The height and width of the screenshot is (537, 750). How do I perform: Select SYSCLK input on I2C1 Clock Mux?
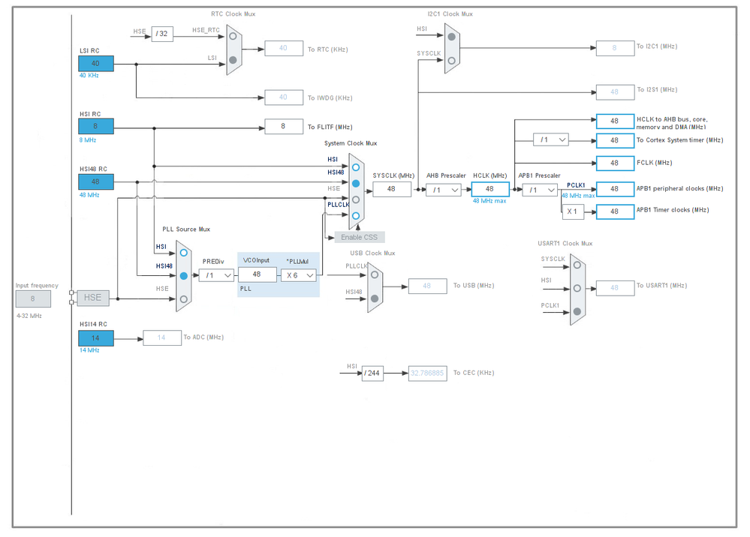451,61
